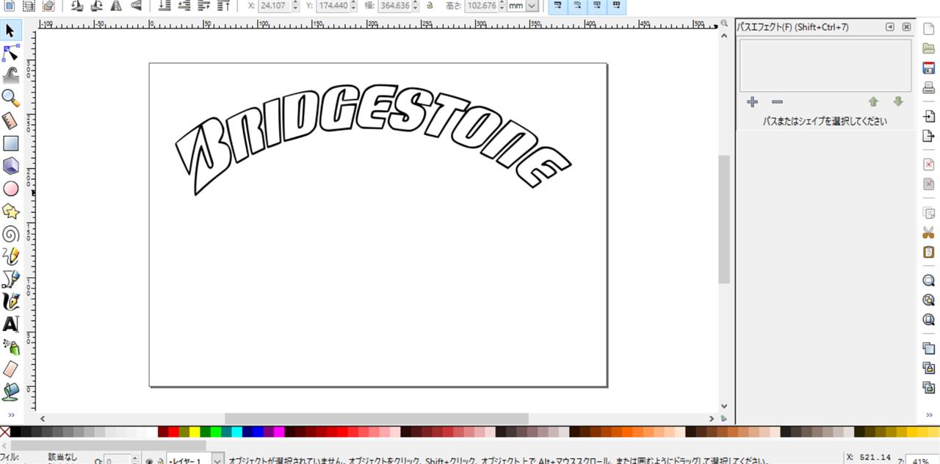940x464 pixels.
Task: Move path effect up
Action: [x=873, y=102]
